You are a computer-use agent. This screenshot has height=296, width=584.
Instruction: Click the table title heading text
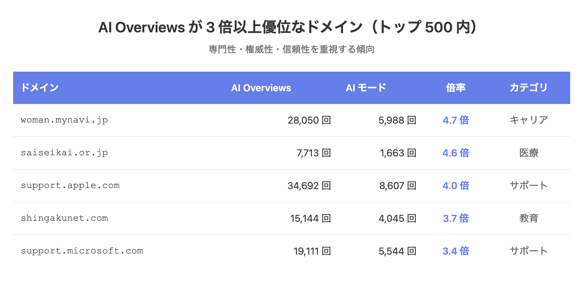coord(288,27)
